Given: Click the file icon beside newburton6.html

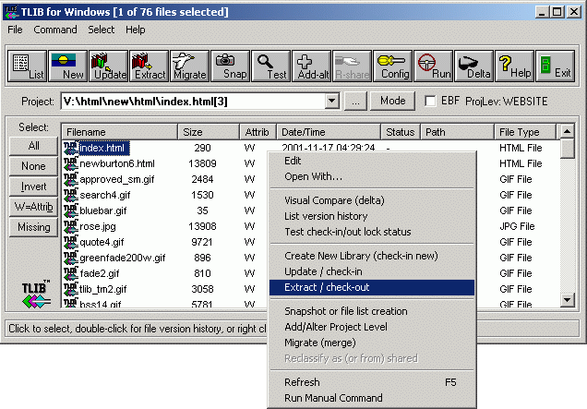Looking at the screenshot, I should point(70,163).
